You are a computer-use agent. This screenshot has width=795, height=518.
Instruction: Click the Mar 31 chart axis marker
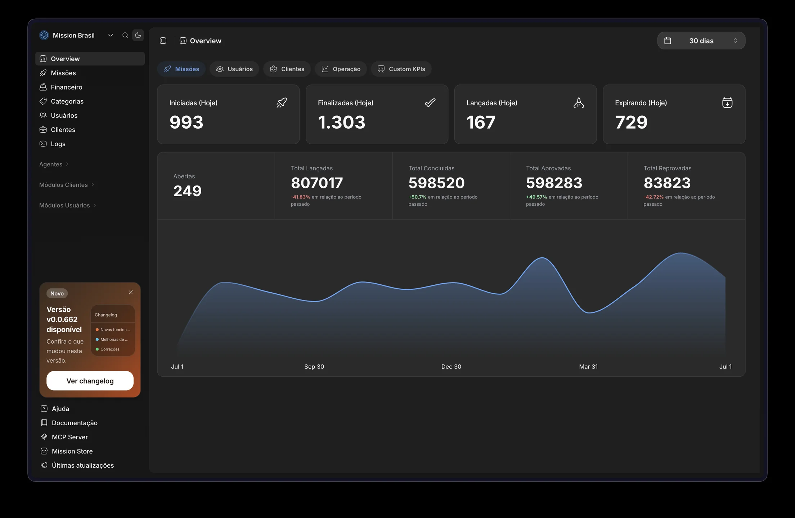[588, 367]
